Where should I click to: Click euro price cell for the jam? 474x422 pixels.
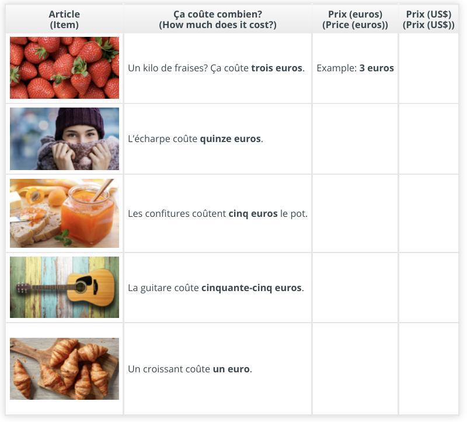(x=355, y=213)
